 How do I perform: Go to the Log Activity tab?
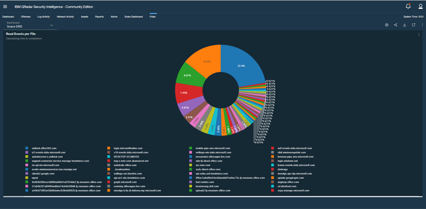pos(44,17)
